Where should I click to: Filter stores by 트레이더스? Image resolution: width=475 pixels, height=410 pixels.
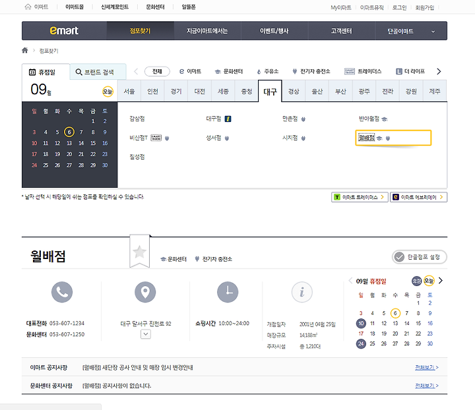[363, 71]
